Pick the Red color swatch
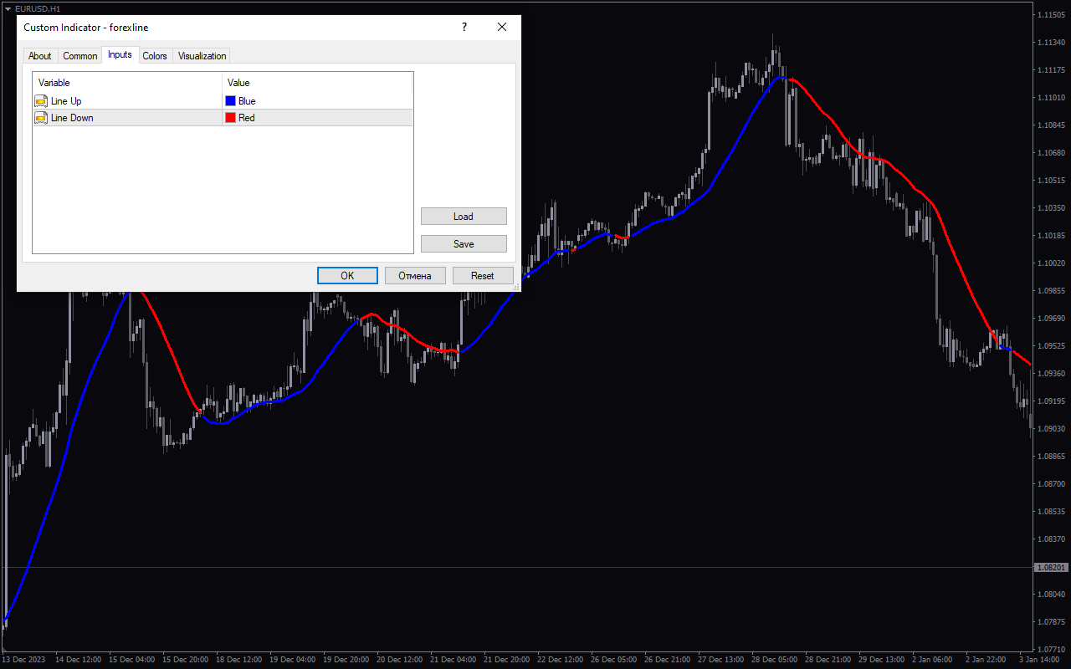The height and width of the screenshot is (669, 1071). click(x=230, y=118)
